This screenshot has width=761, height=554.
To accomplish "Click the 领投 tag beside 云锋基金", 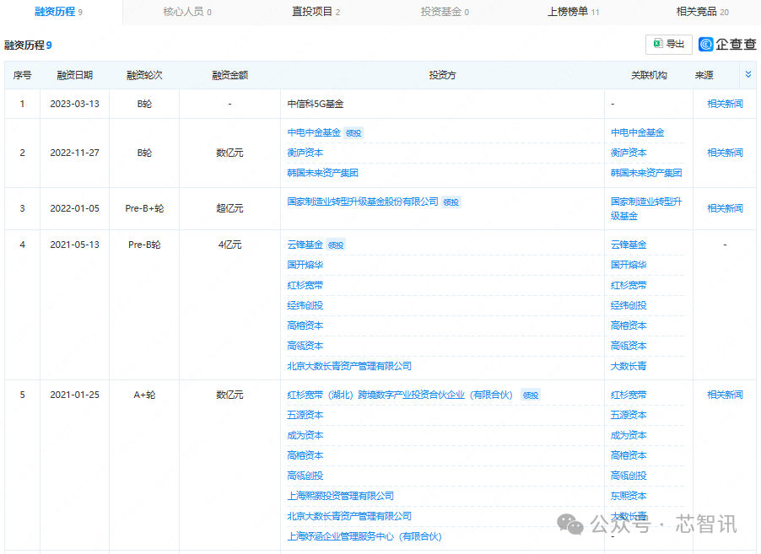I will (x=336, y=245).
